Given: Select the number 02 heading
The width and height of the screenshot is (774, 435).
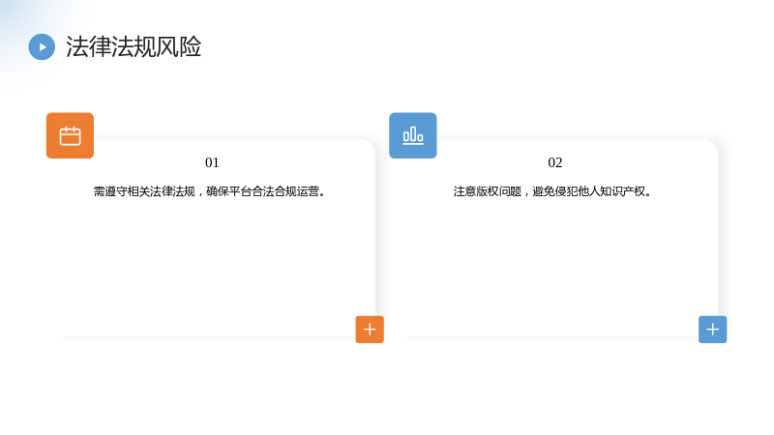Looking at the screenshot, I should pos(554,162).
